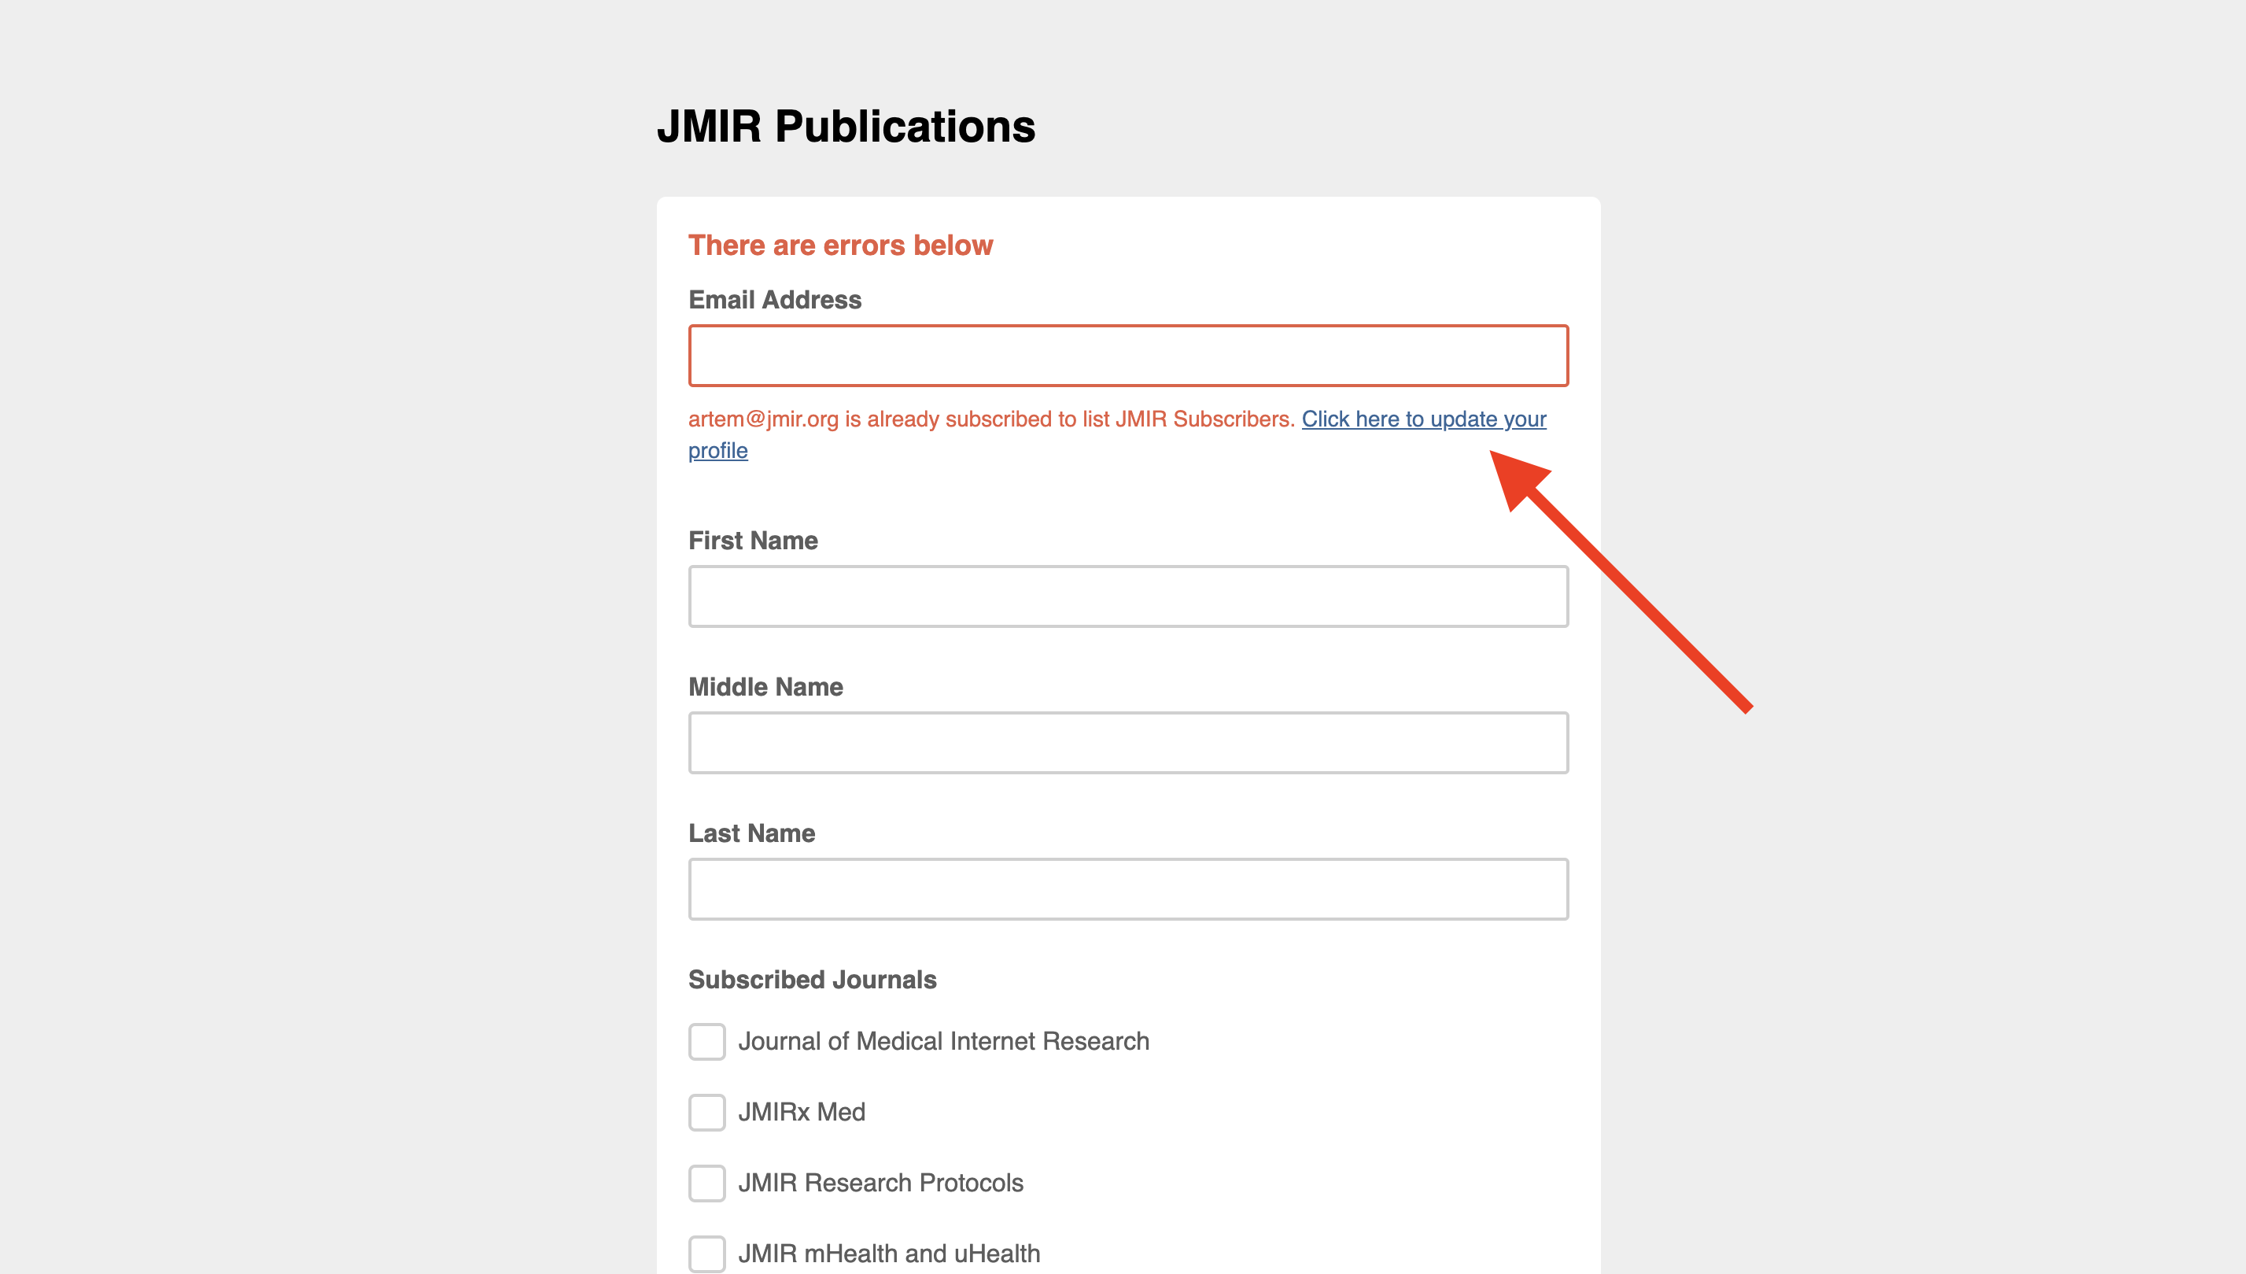Click the JMIR mHealth and uHealth label
This screenshot has width=2246, height=1274.
pos(889,1253)
